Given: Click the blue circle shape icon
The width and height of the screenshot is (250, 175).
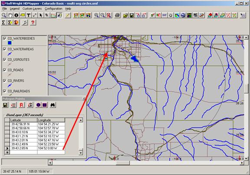Looking at the screenshot, I should tap(38, 105).
